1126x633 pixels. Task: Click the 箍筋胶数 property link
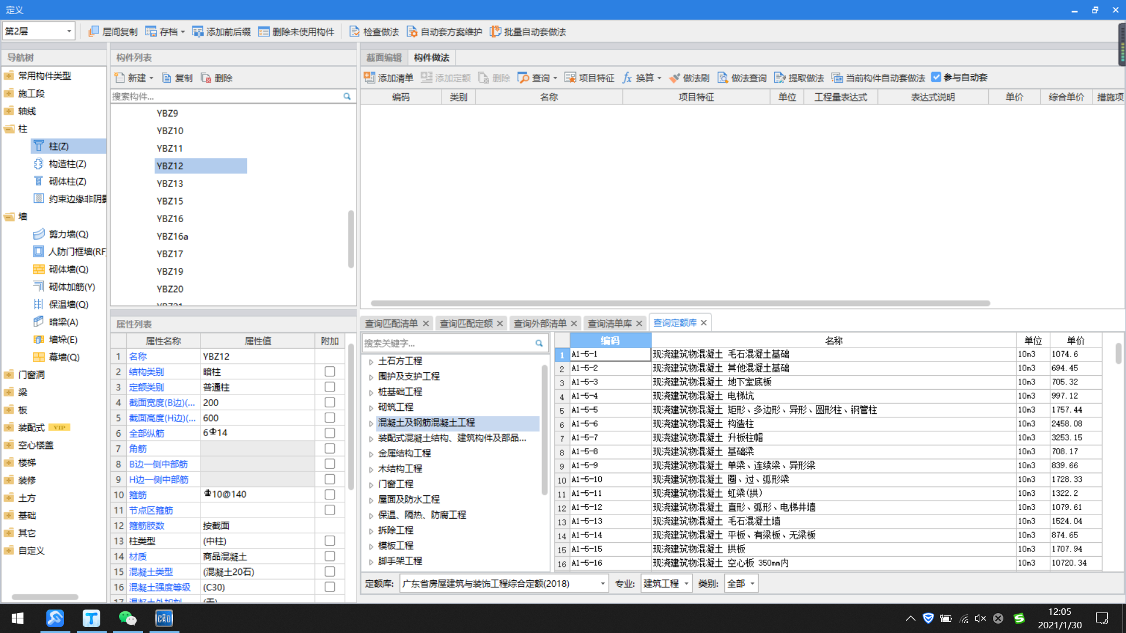pyautogui.click(x=147, y=526)
